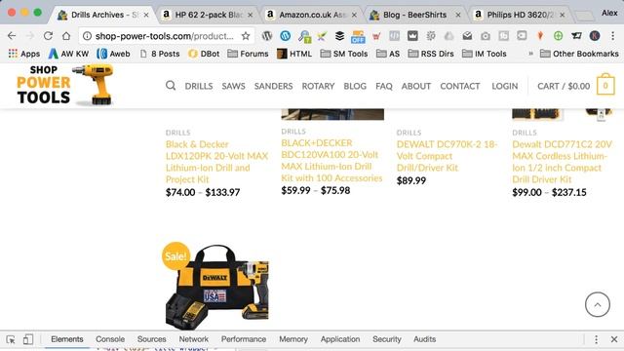
Task: Bookmark this page with the star icon
Action: pyautogui.click(x=246, y=36)
